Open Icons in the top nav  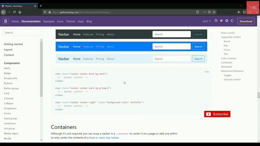[x=60, y=21]
